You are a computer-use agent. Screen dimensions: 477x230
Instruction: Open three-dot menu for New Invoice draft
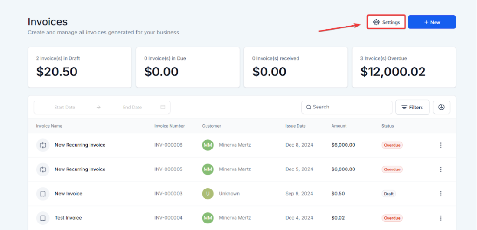tap(441, 194)
